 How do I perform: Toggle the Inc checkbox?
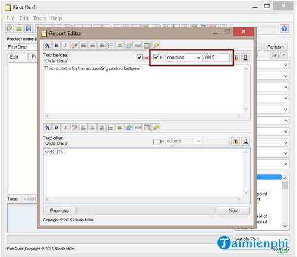[x=140, y=57]
